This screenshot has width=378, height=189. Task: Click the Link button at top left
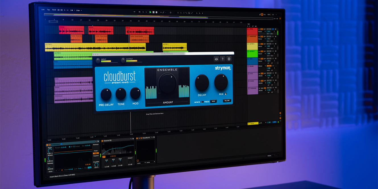point(43,10)
